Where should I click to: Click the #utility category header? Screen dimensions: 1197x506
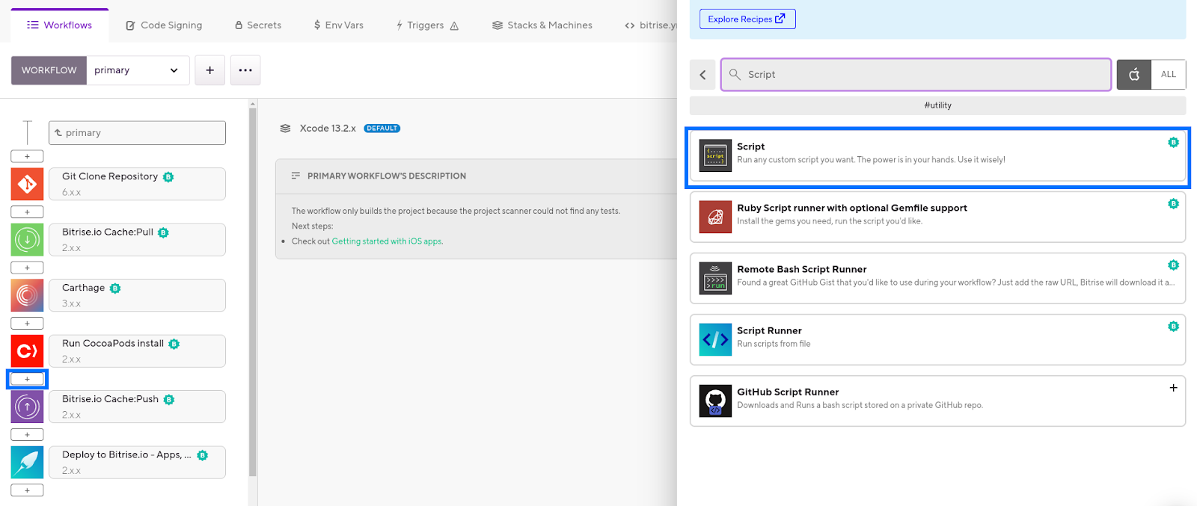[x=937, y=105]
